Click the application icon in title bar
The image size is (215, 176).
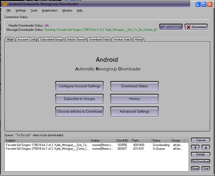tap(5, 4)
